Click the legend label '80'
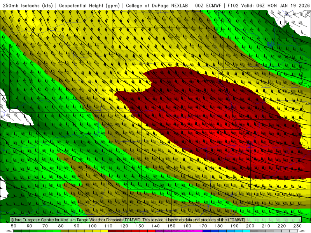This screenshot has height=233, width=311. (61, 226)
